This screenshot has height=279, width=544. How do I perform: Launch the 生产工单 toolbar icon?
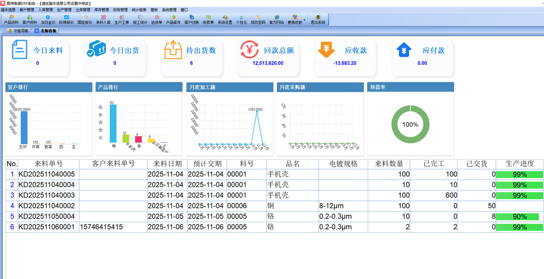tap(122, 20)
